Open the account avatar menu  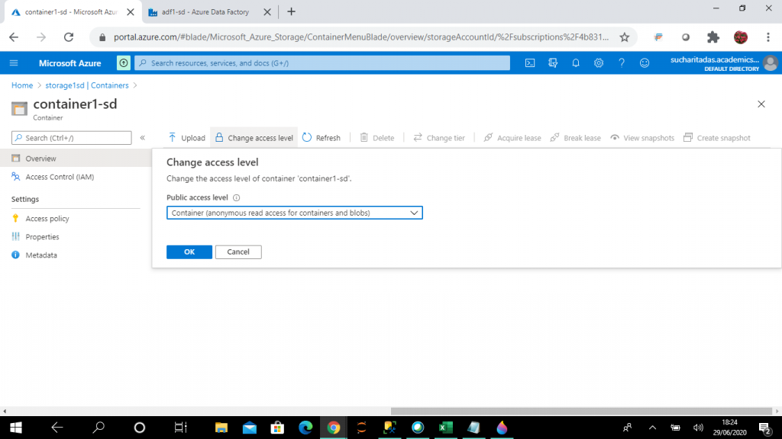tap(770, 63)
